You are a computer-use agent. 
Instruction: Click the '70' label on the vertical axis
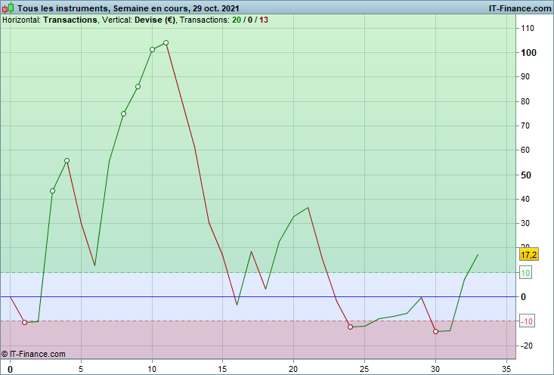point(525,126)
